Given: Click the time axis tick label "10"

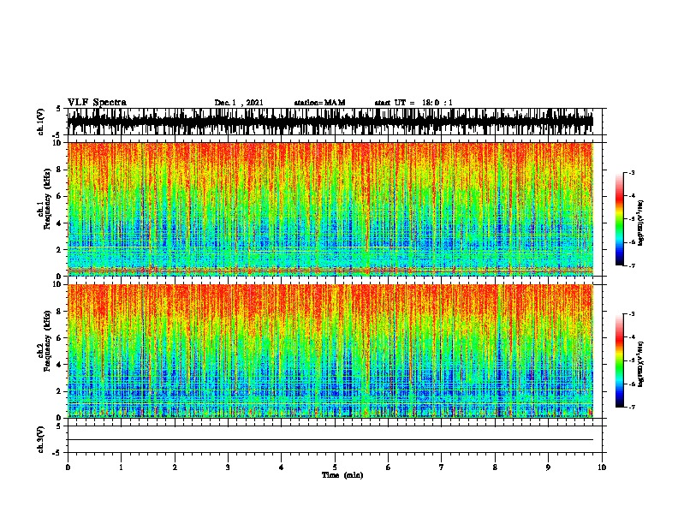Looking at the screenshot, I should coord(602,467).
